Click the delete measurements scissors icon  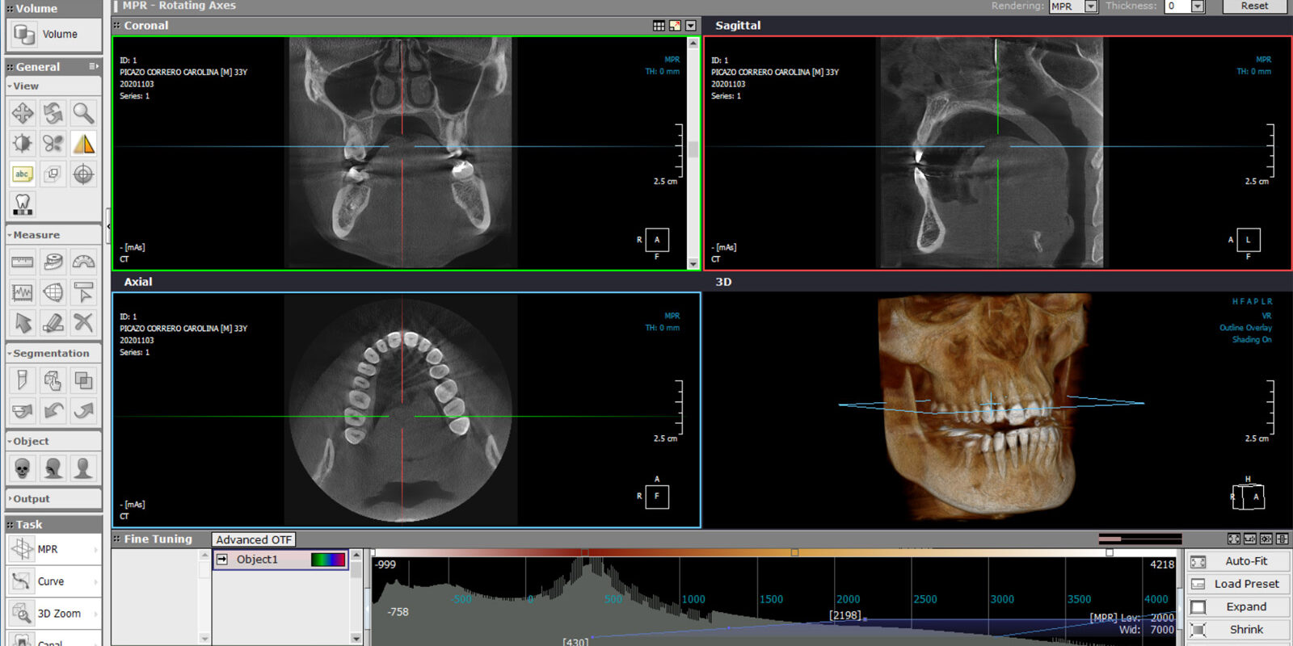click(x=84, y=323)
